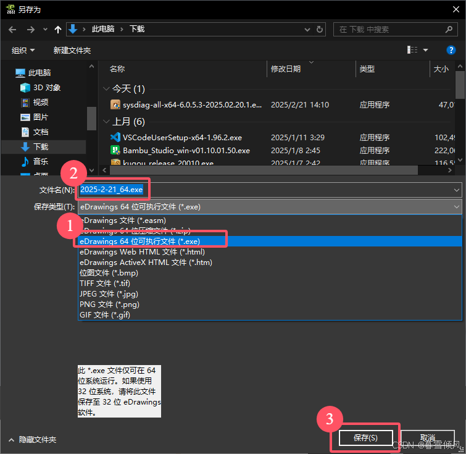Toggle 隐藏文件夹 chevron

11,440
